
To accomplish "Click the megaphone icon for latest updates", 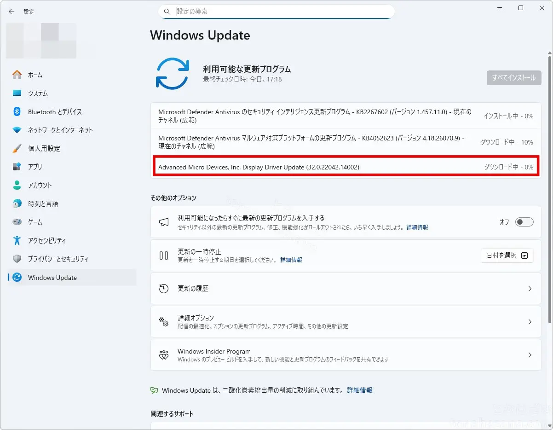I will (x=164, y=222).
